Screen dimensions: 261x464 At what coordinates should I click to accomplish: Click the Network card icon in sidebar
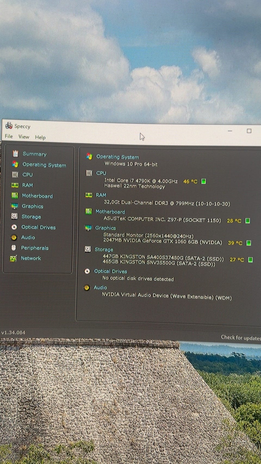(13, 258)
